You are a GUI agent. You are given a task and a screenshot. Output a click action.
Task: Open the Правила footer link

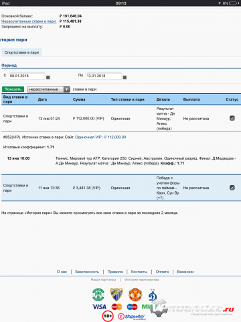tap(115, 272)
